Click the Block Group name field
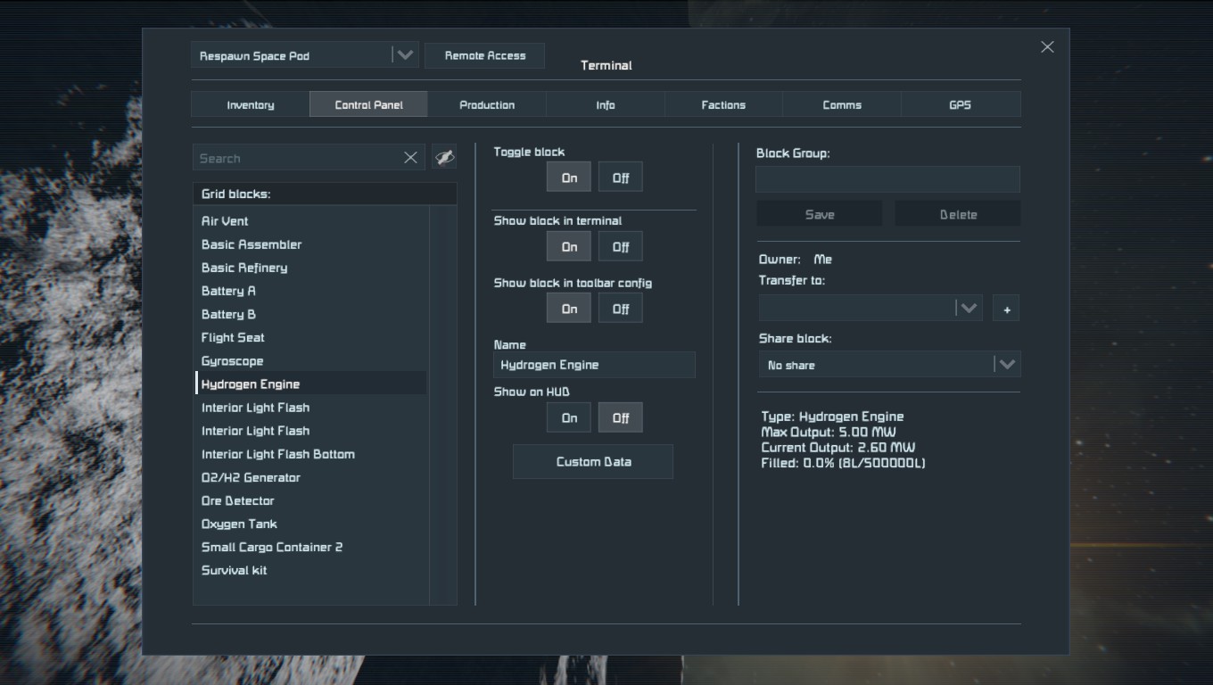The image size is (1213, 685). pyautogui.click(x=887, y=179)
